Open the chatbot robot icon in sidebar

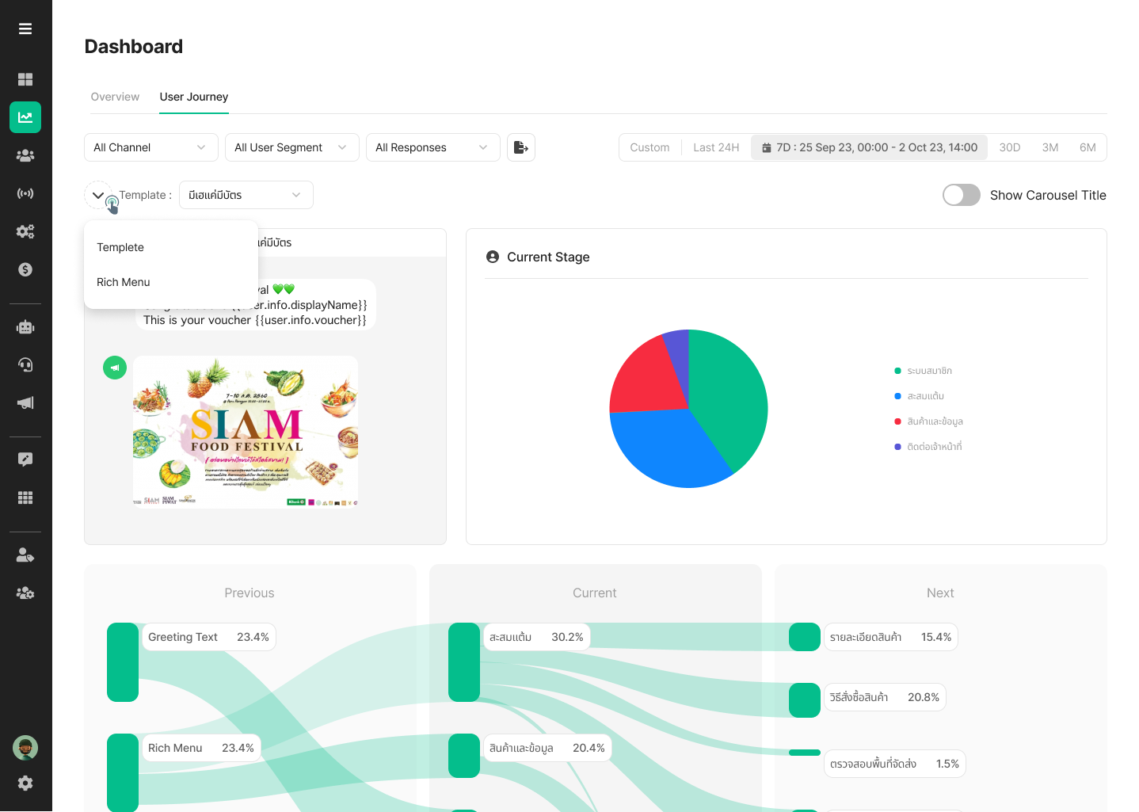pos(25,327)
